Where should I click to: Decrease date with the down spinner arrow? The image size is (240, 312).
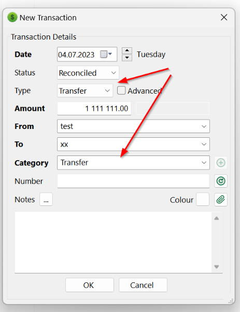tap(127, 58)
